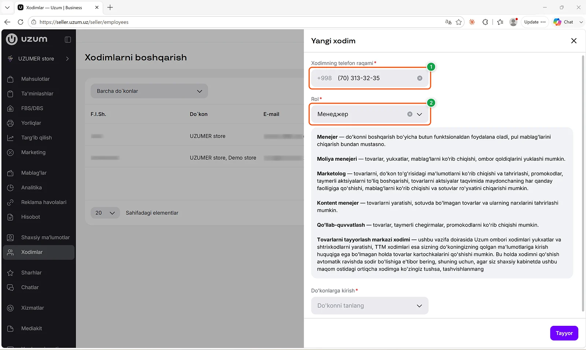
Task: Click the browser back arrow
Action: click(7, 22)
